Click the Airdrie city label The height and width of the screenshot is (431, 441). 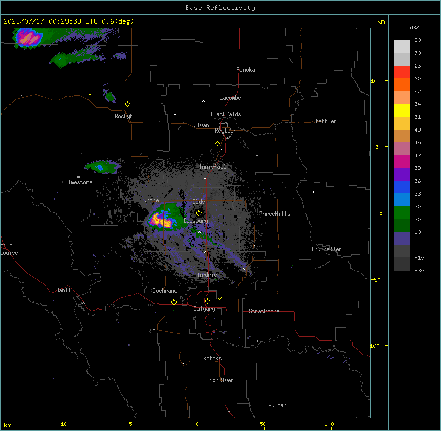click(x=206, y=275)
